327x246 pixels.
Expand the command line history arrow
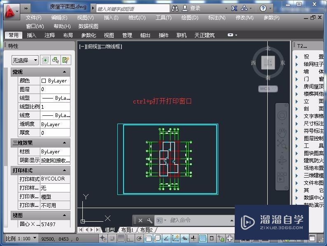coord(232,220)
